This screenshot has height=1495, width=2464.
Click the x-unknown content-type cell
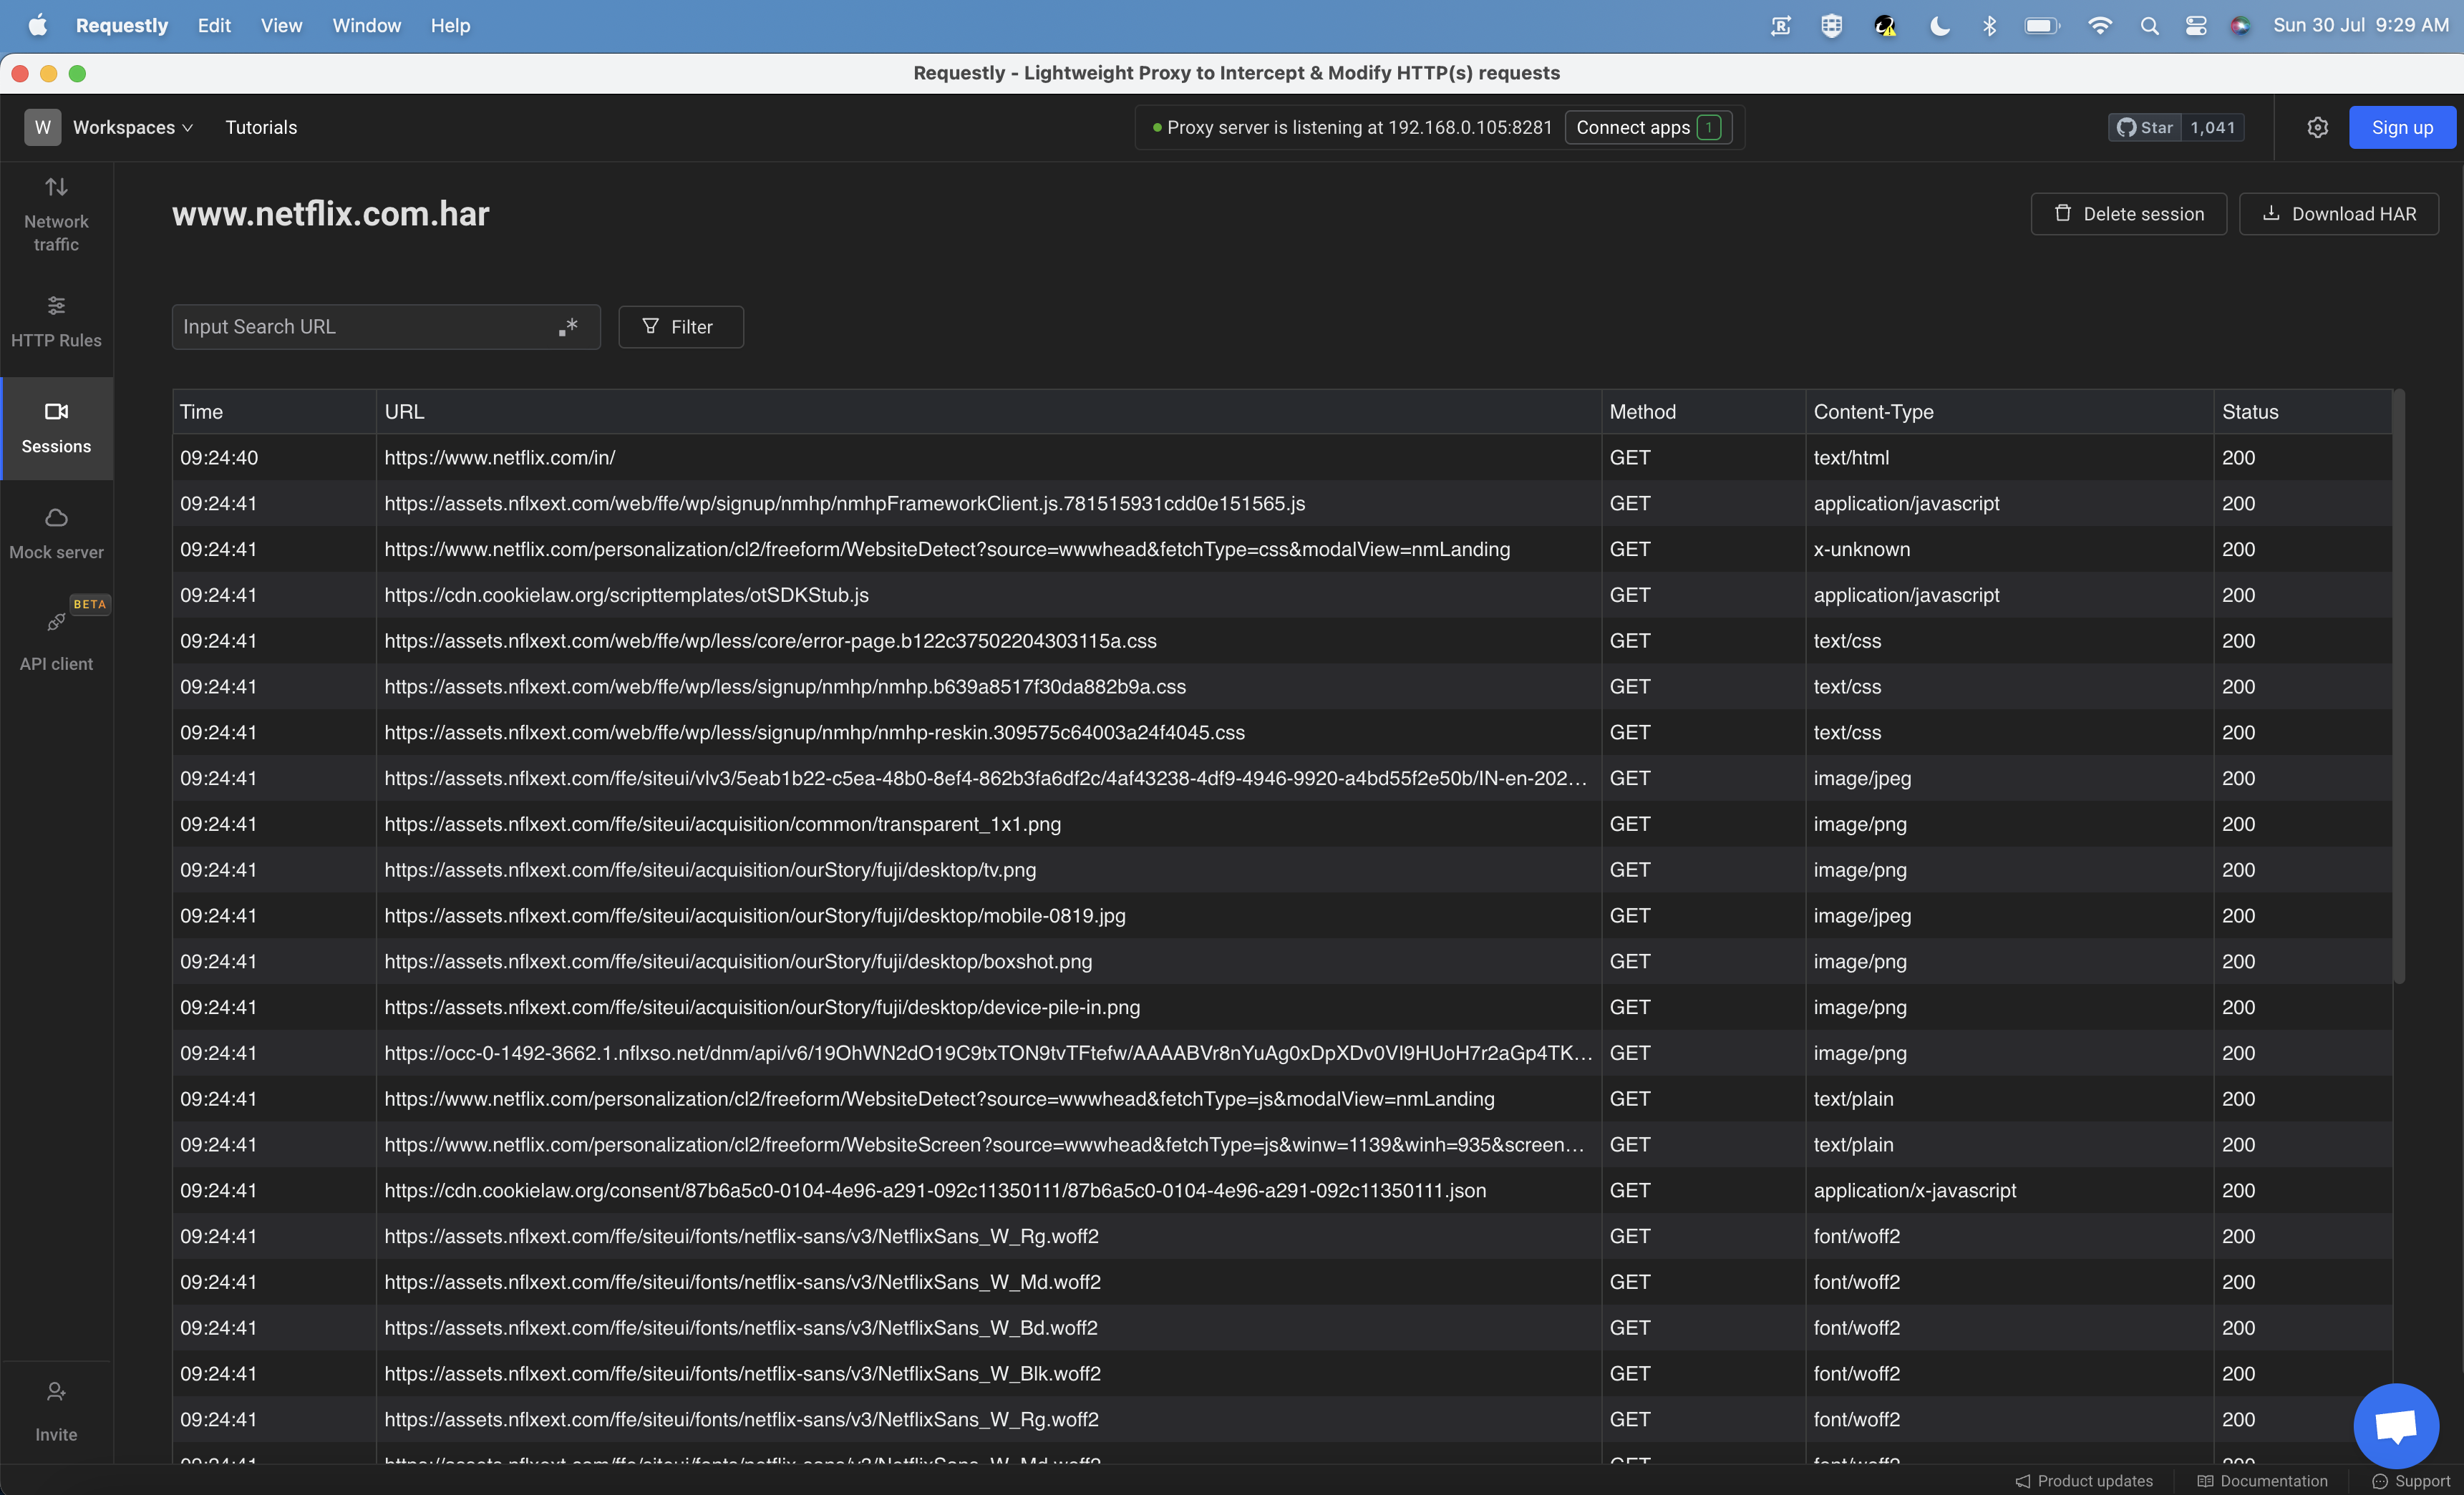coord(2009,549)
